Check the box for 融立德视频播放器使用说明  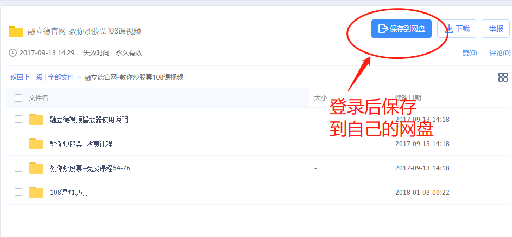[x=18, y=119]
